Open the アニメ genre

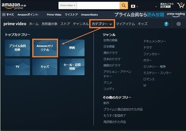point(108,82)
